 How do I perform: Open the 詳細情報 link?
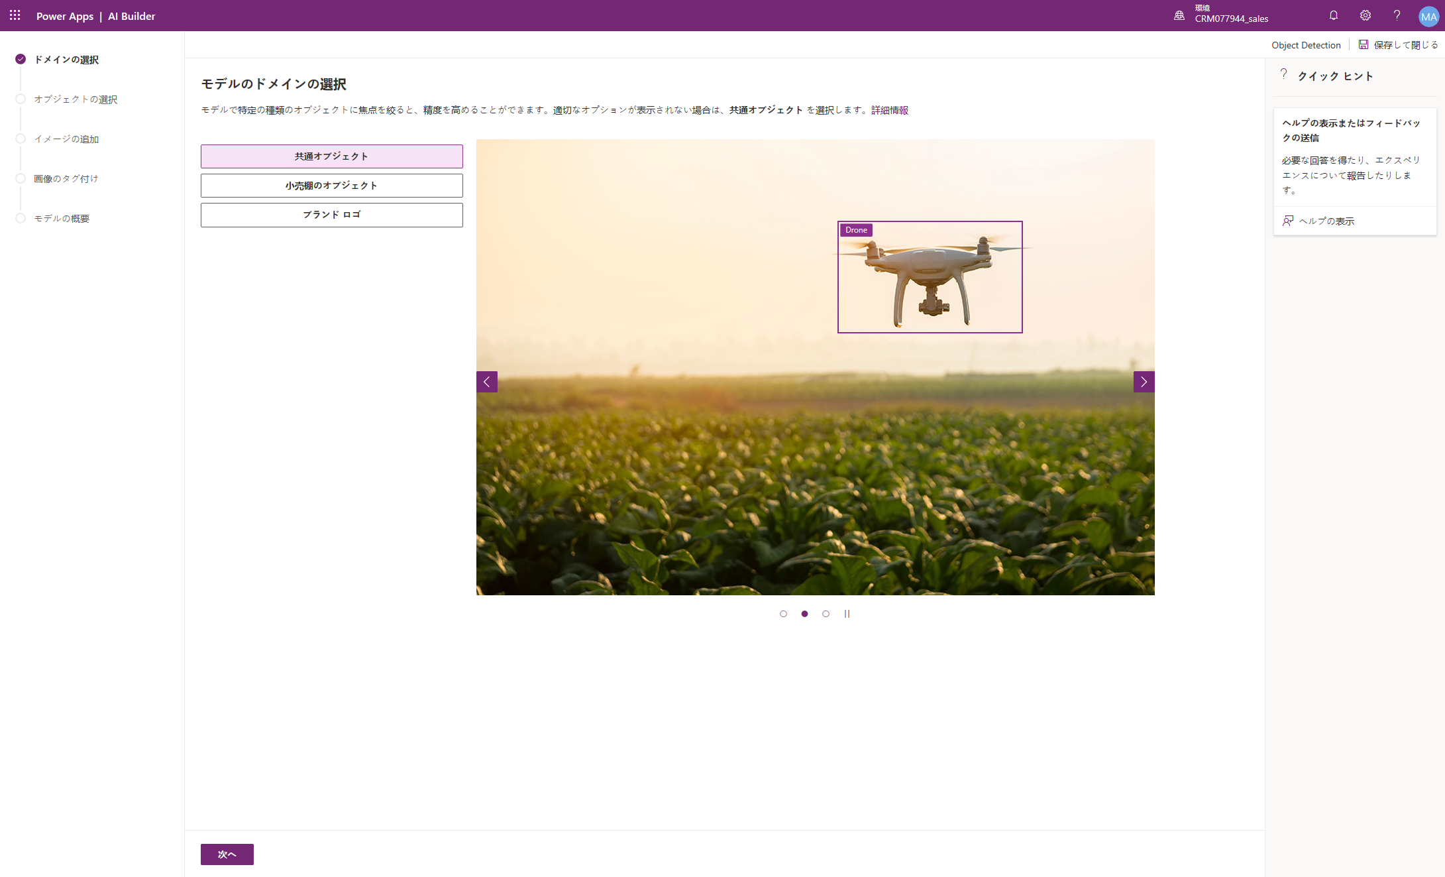coord(890,110)
